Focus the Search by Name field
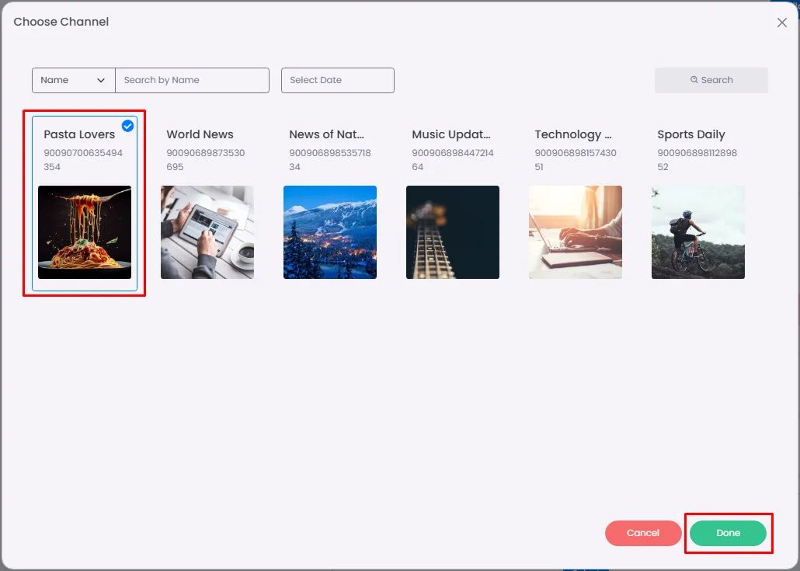The width and height of the screenshot is (800, 571). coord(193,81)
